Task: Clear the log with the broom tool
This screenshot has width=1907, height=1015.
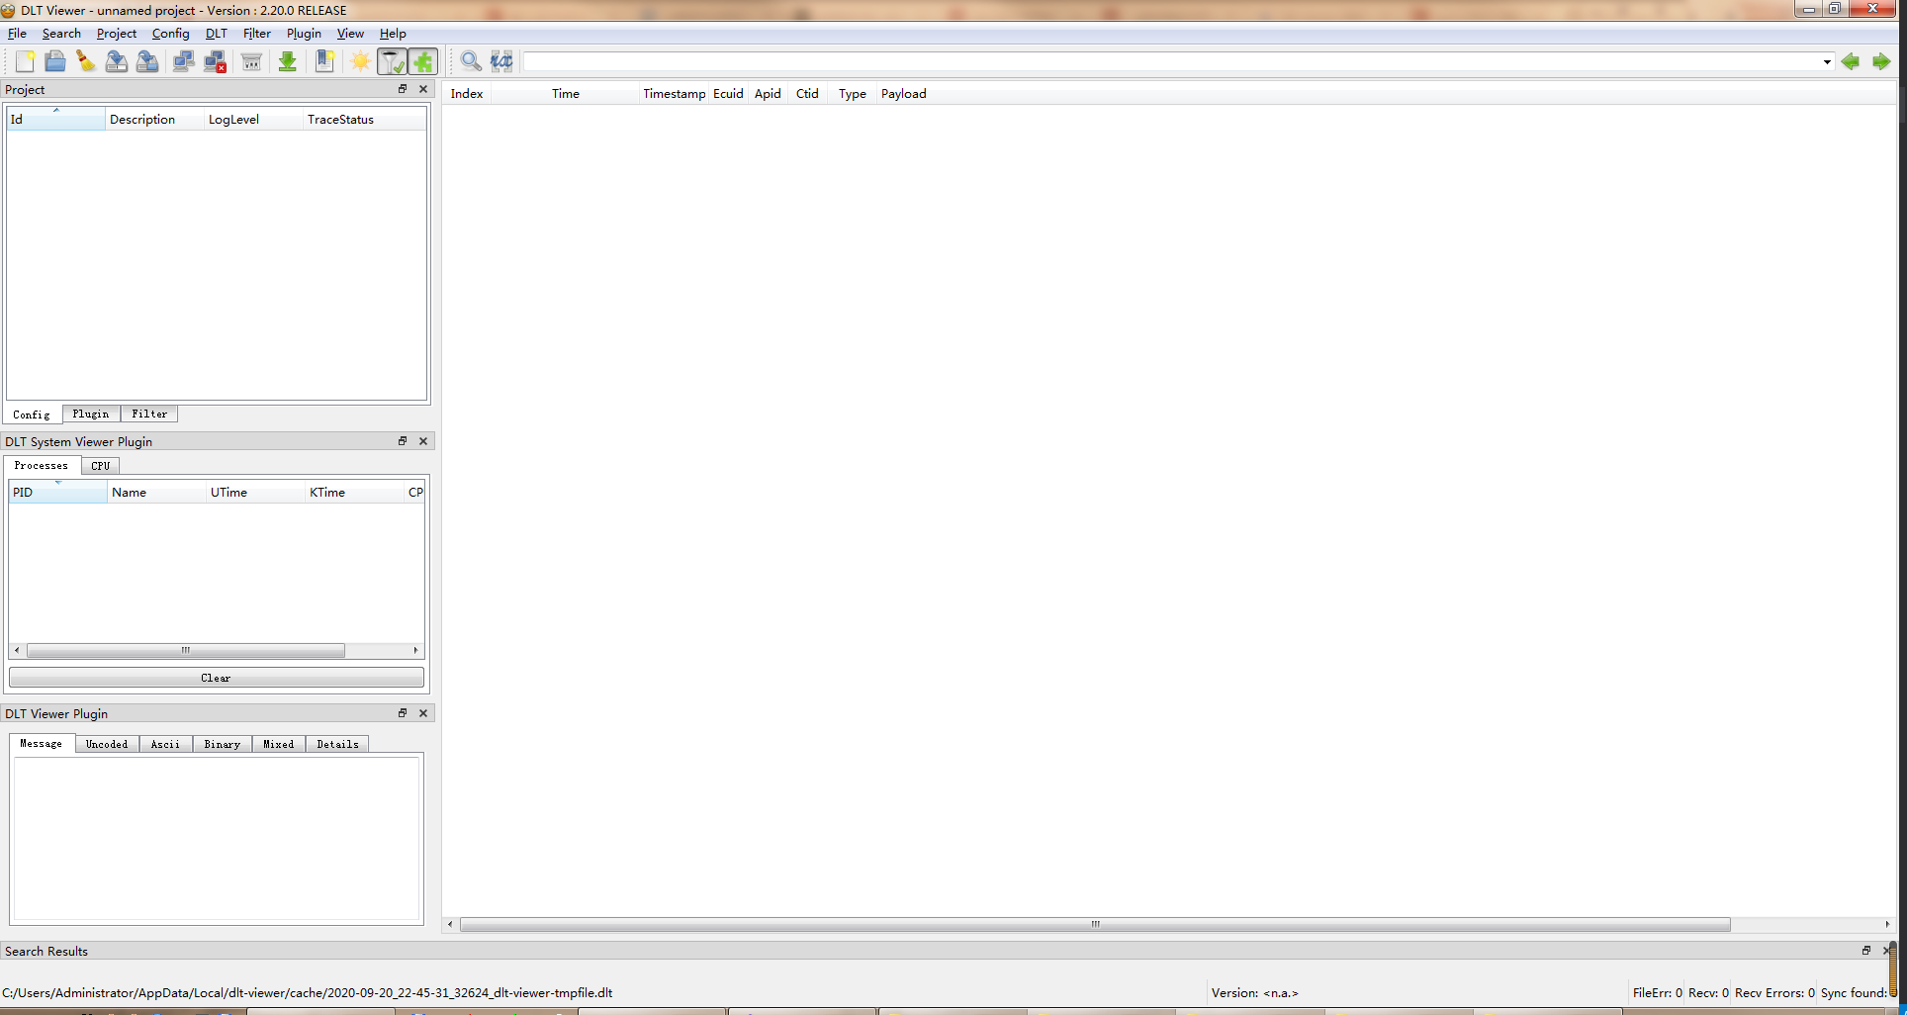Action: point(85,61)
